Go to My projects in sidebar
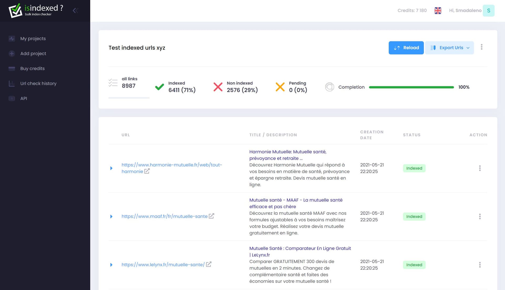Image resolution: width=505 pixels, height=290 pixels. [x=33, y=39]
